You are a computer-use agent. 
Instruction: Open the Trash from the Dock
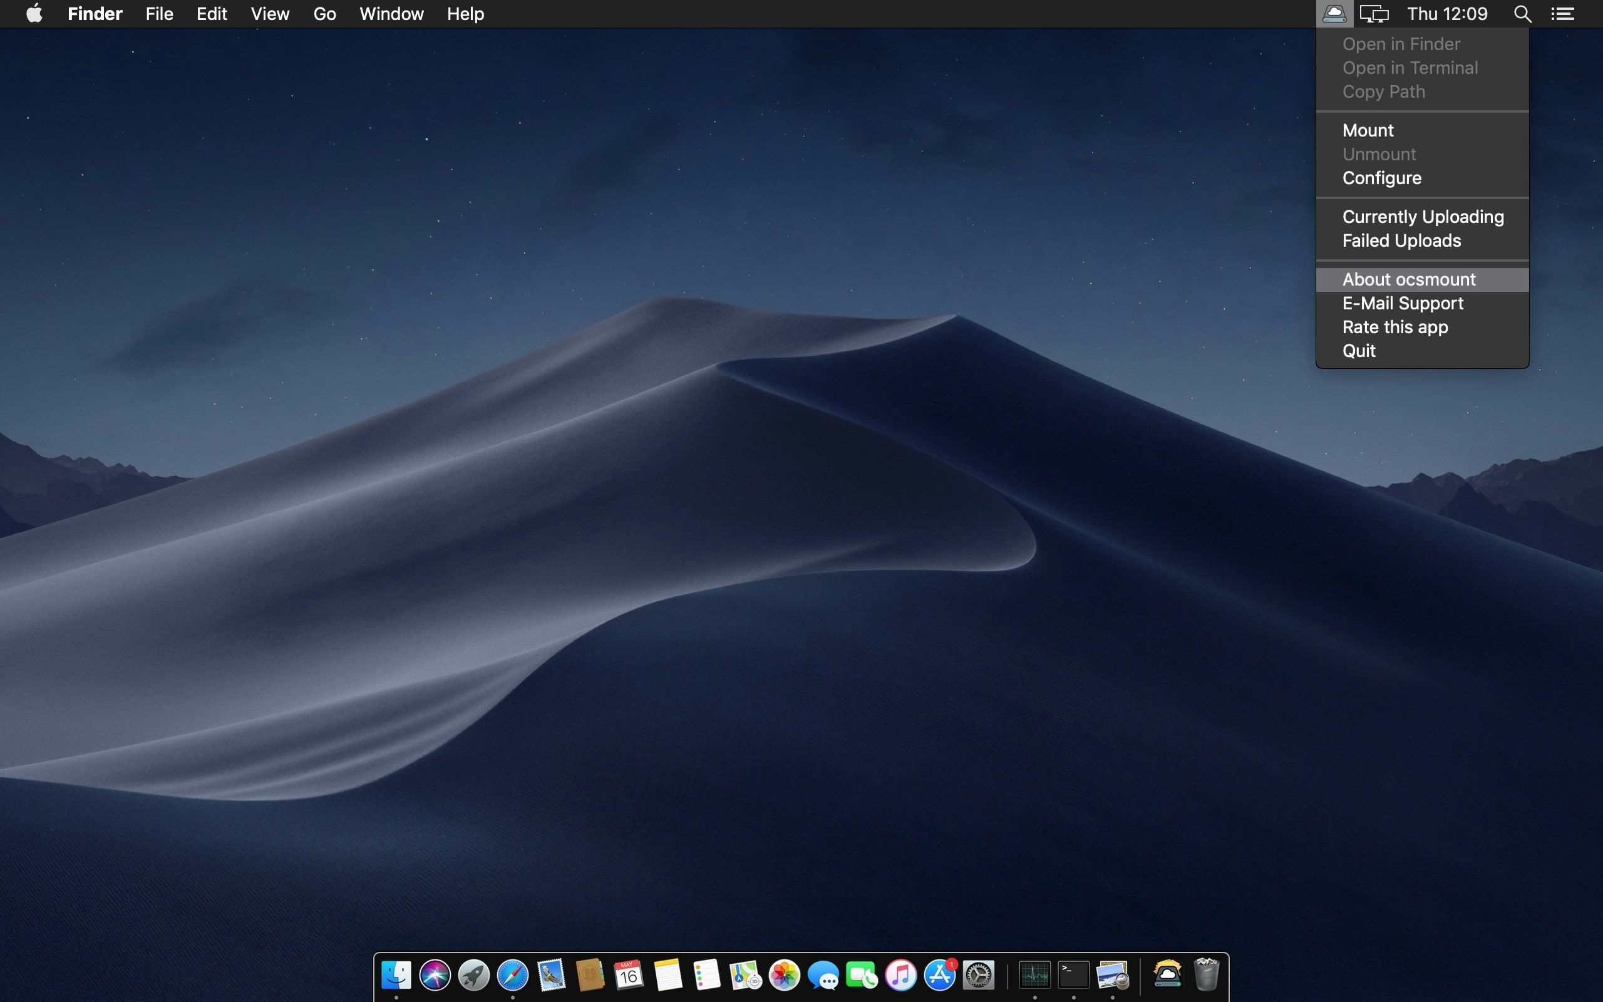(x=1205, y=974)
